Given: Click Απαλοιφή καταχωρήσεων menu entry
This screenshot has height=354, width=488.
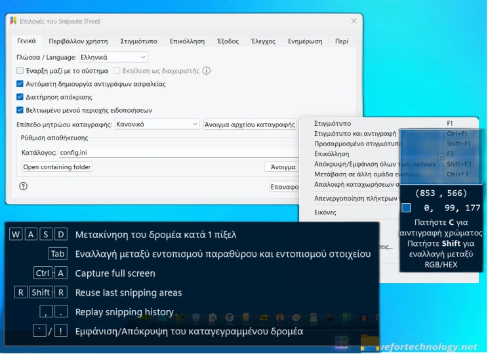Looking at the screenshot, I should pos(357,184).
